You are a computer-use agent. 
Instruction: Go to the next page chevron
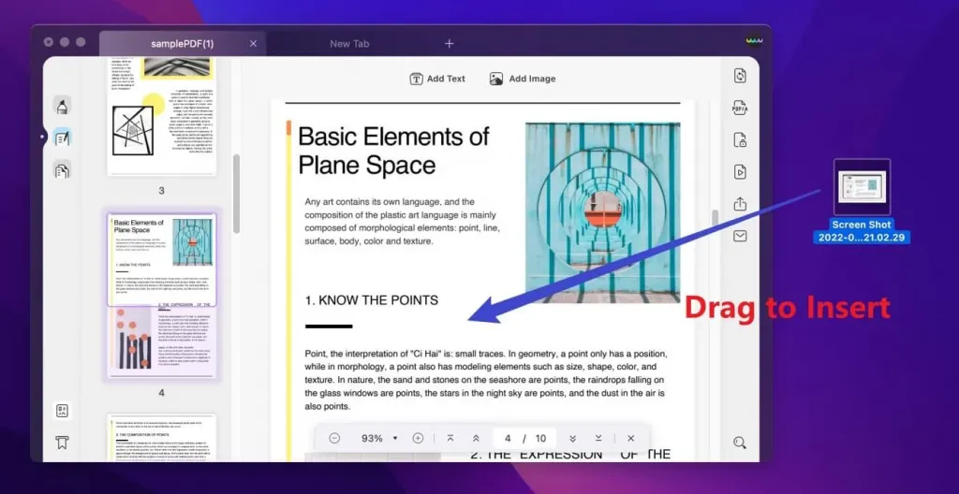pyautogui.click(x=572, y=439)
